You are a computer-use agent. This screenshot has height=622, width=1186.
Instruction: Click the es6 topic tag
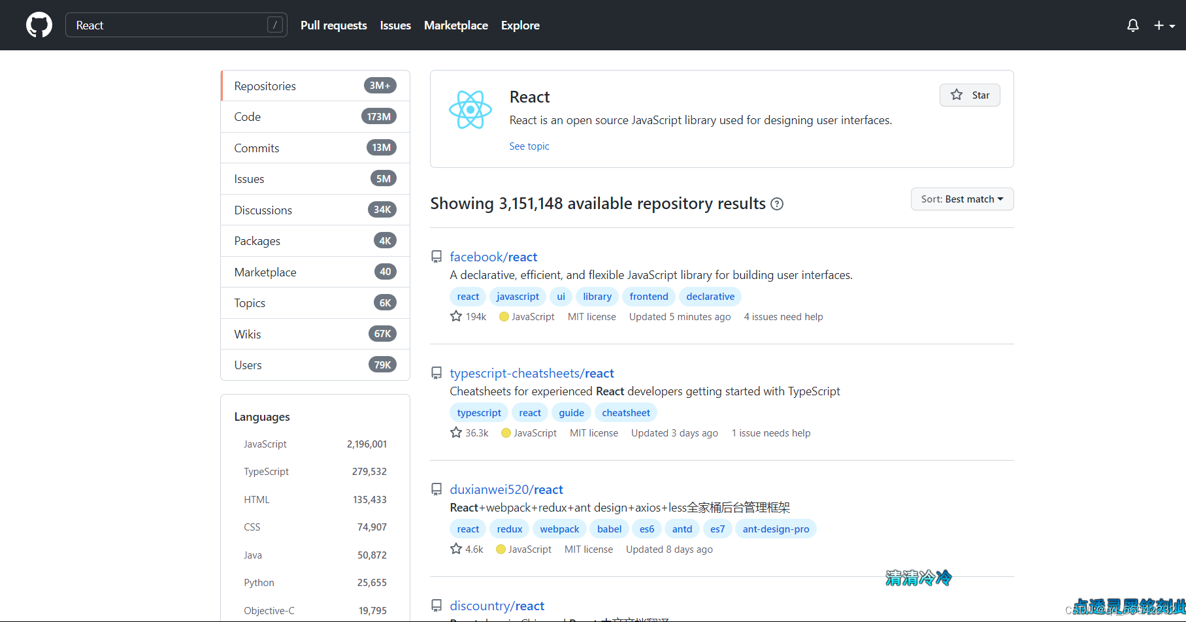[647, 529]
